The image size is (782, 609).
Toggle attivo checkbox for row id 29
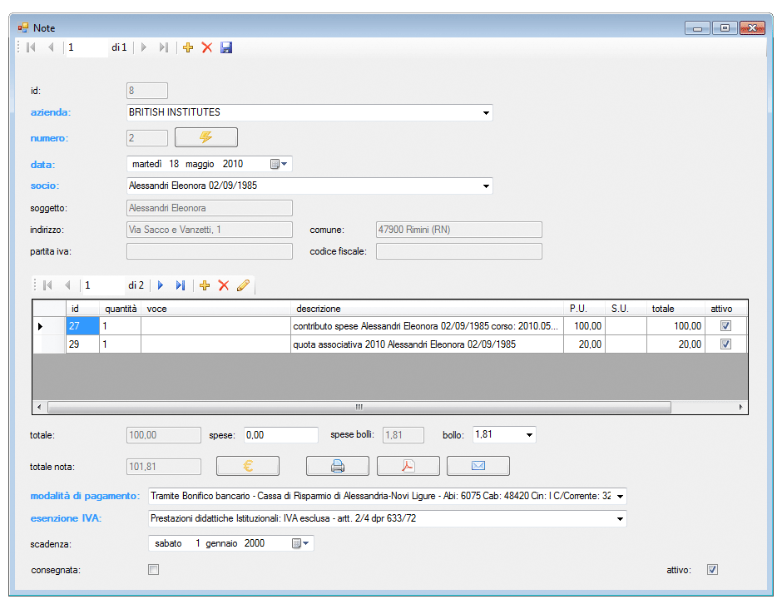tap(725, 344)
